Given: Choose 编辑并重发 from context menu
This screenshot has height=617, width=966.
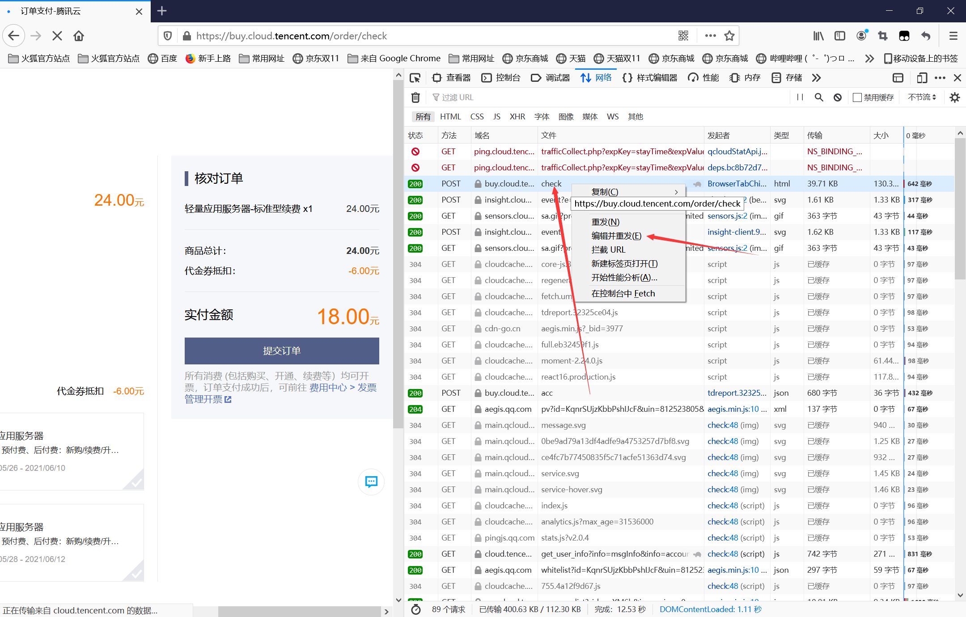Looking at the screenshot, I should coord(616,236).
